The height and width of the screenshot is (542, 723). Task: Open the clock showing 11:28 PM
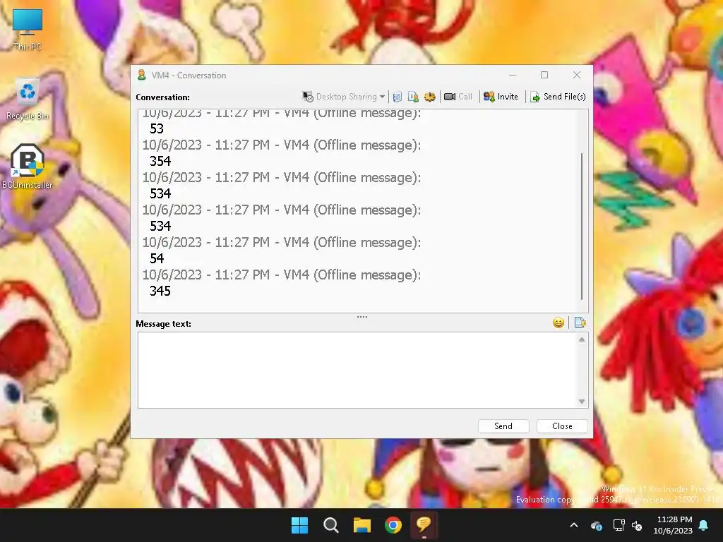coord(673,525)
